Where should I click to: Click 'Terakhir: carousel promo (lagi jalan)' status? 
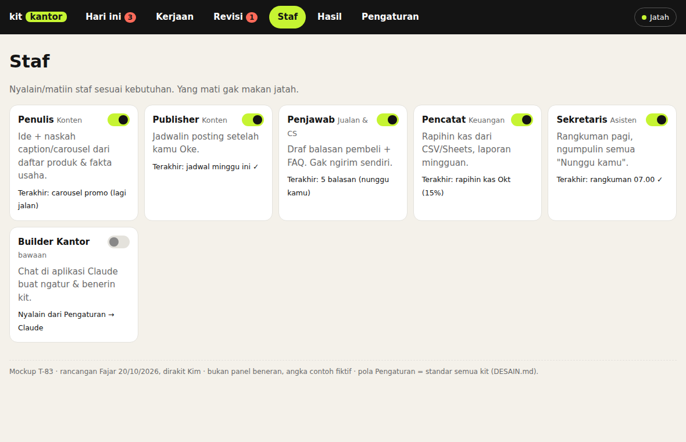[x=72, y=199]
